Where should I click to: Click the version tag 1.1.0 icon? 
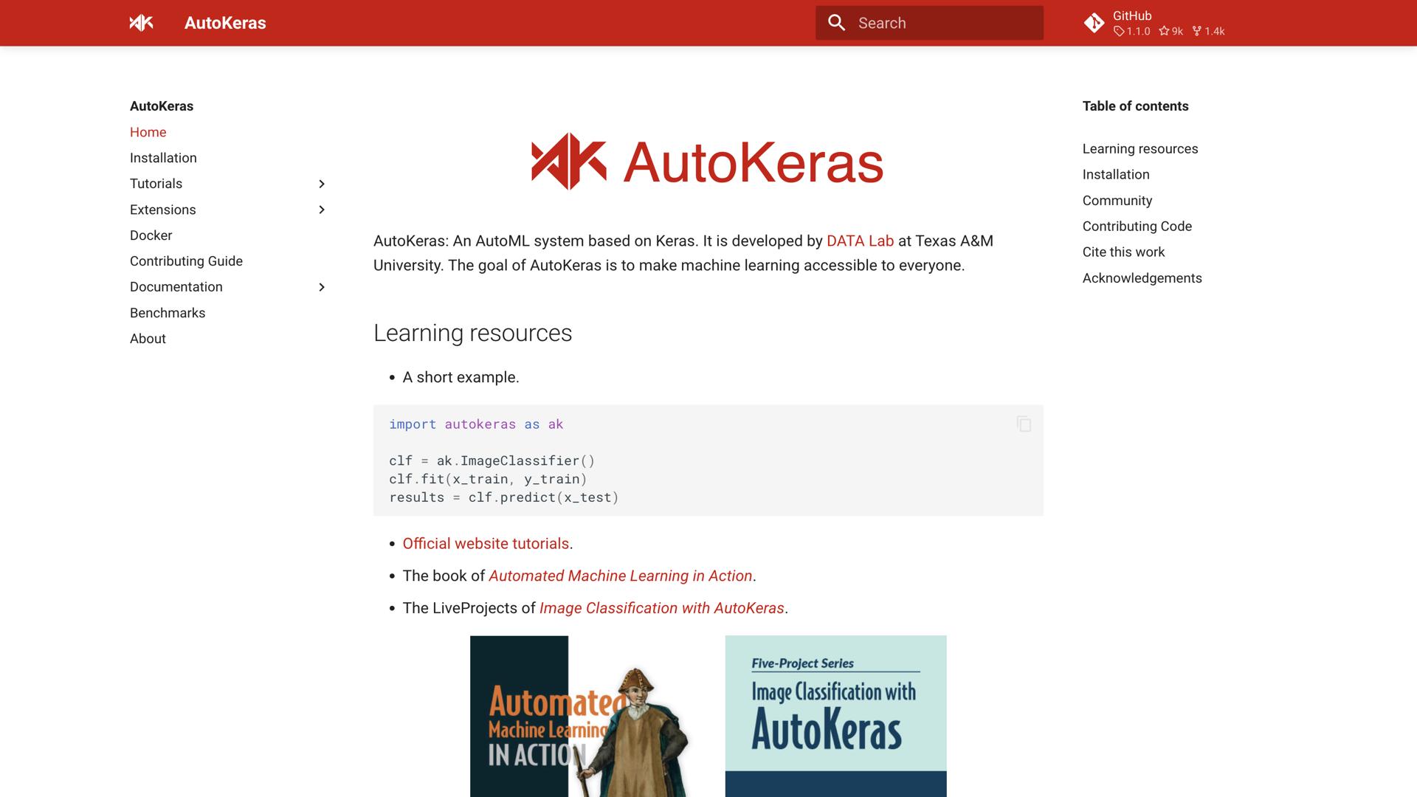pyautogui.click(x=1120, y=31)
